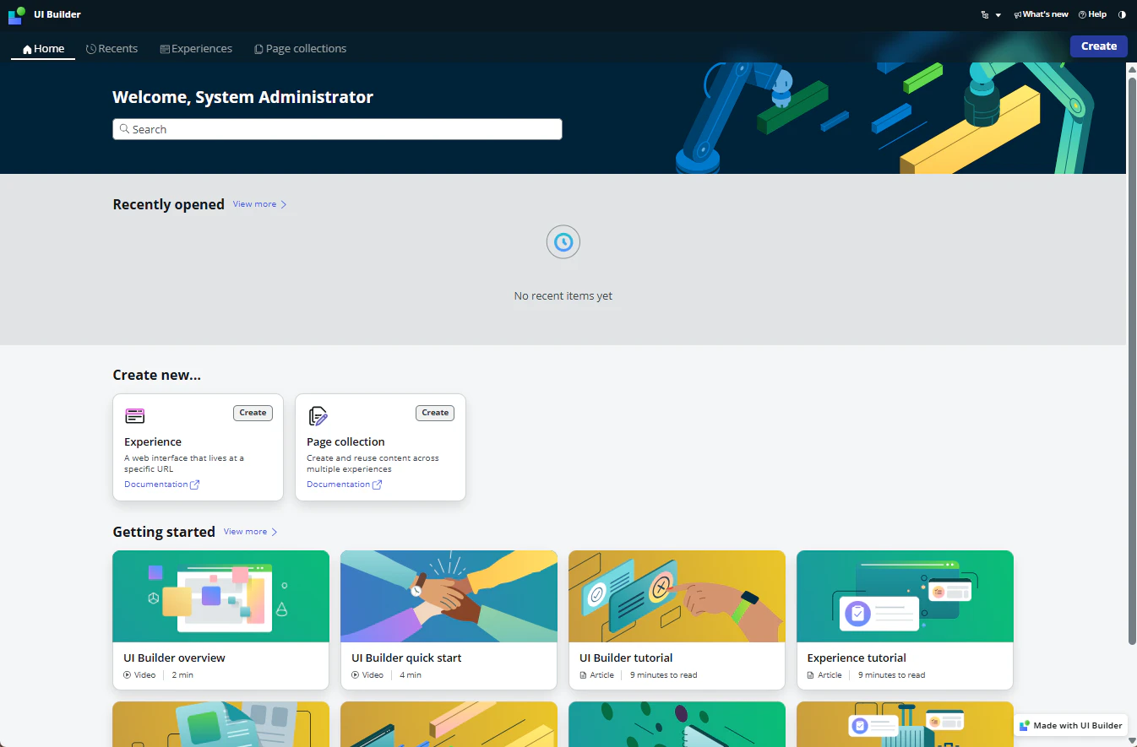Toggle the contrast theme switch icon
Screen dimensions: 1137x747
[1122, 14]
